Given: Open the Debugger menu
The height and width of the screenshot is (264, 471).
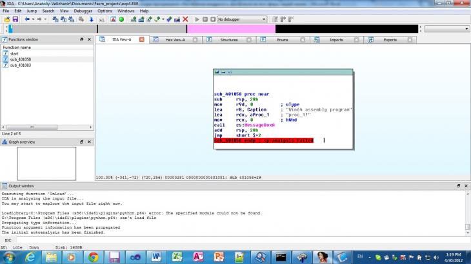Looking at the screenshot, I should tap(83, 11).
